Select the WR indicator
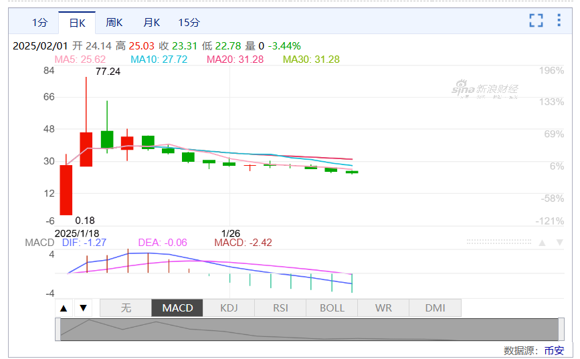The width and height of the screenshot is (580, 359). point(383,308)
